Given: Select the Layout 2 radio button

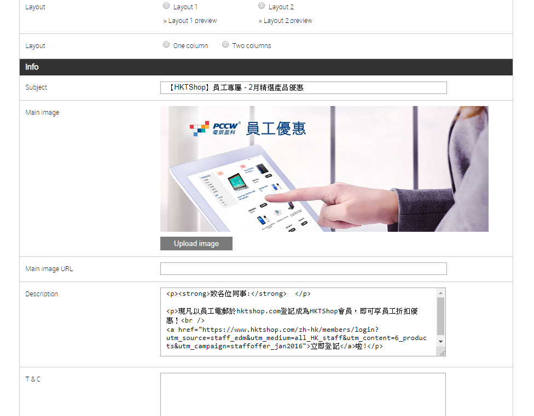Looking at the screenshot, I should pyautogui.click(x=262, y=5).
